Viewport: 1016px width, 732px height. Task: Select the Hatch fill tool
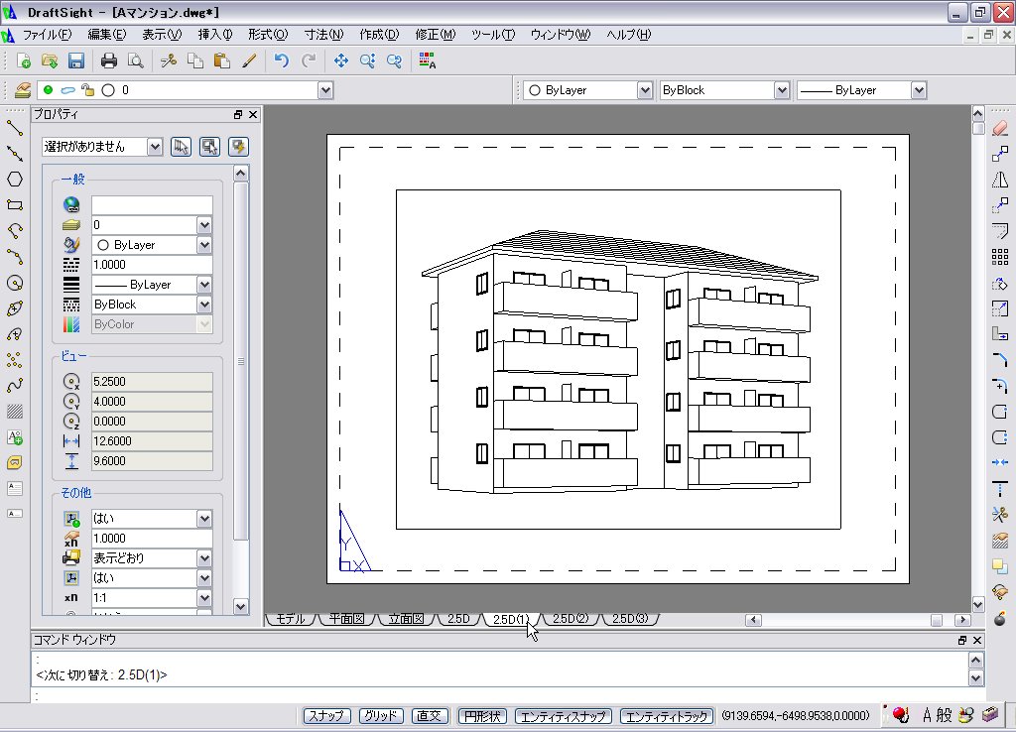click(x=14, y=412)
